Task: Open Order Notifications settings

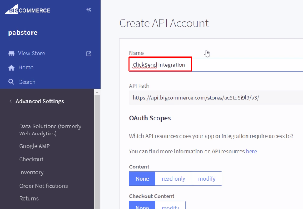Action: [43, 186]
